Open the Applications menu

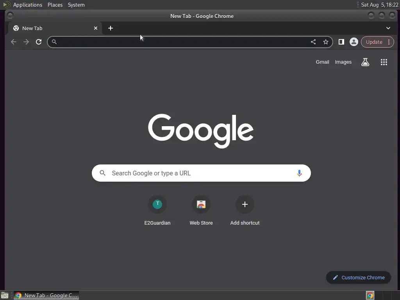(x=28, y=5)
